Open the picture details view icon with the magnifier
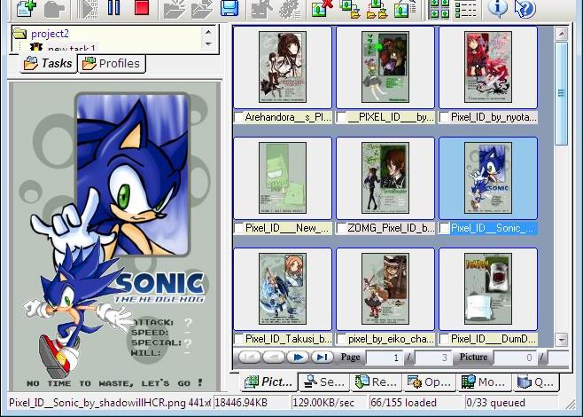Image resolution: width=583 pixels, height=417 pixels. coord(405,8)
